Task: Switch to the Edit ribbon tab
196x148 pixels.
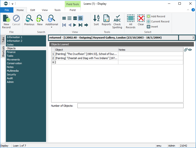Action: pos(33,10)
